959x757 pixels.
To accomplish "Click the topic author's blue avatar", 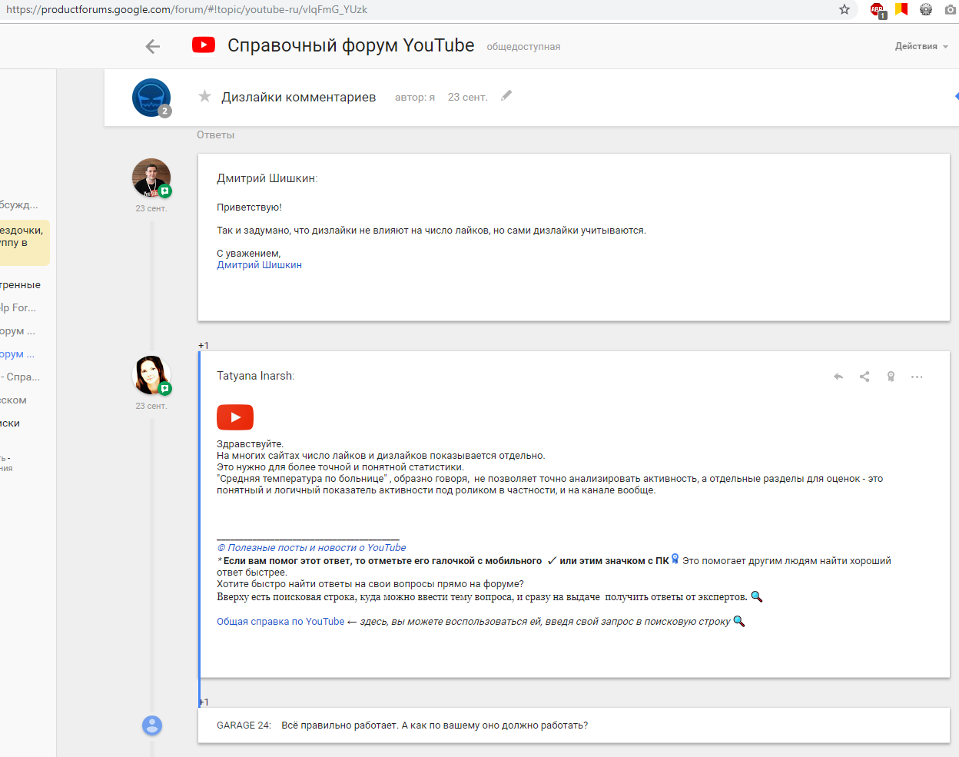I will [151, 98].
